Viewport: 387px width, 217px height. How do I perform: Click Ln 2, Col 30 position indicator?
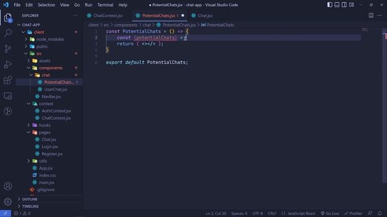pos(216,213)
